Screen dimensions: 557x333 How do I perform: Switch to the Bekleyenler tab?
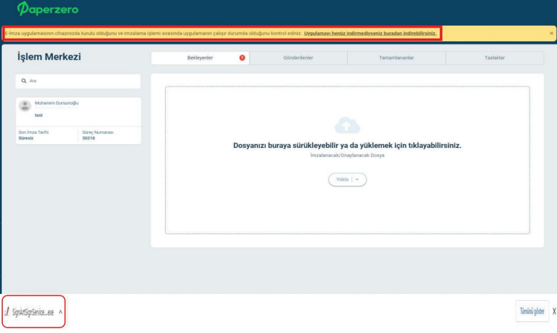click(200, 58)
